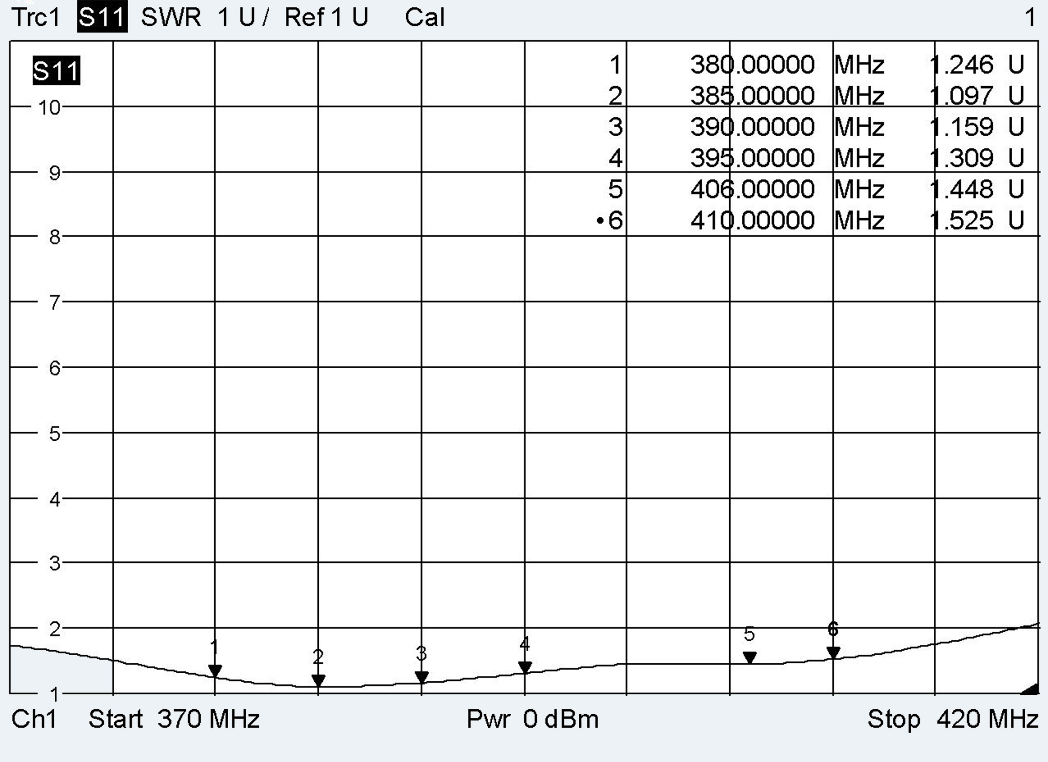Click the Y-axis label 10

(50, 108)
